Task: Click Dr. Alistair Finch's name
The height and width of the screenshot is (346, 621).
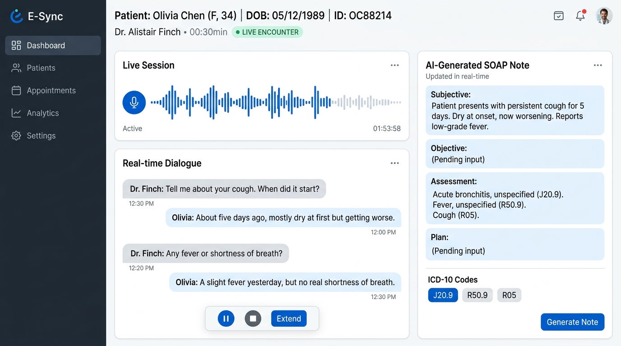Action: (x=148, y=32)
